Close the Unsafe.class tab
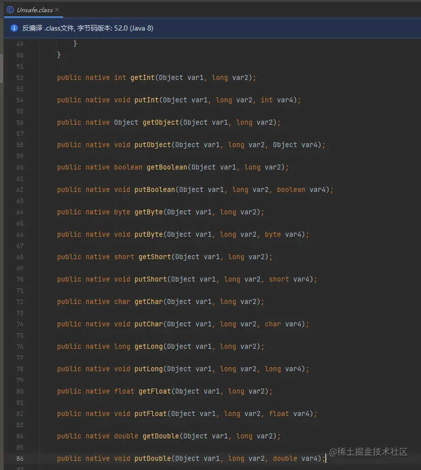Screen dimensions: 421x470 point(57,10)
